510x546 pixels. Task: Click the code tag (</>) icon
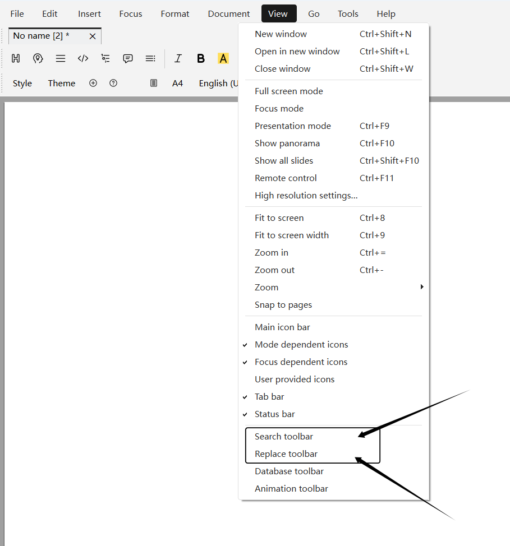[x=83, y=58]
